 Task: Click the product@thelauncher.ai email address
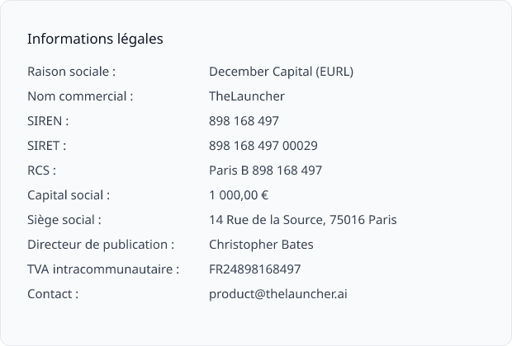[x=278, y=294]
